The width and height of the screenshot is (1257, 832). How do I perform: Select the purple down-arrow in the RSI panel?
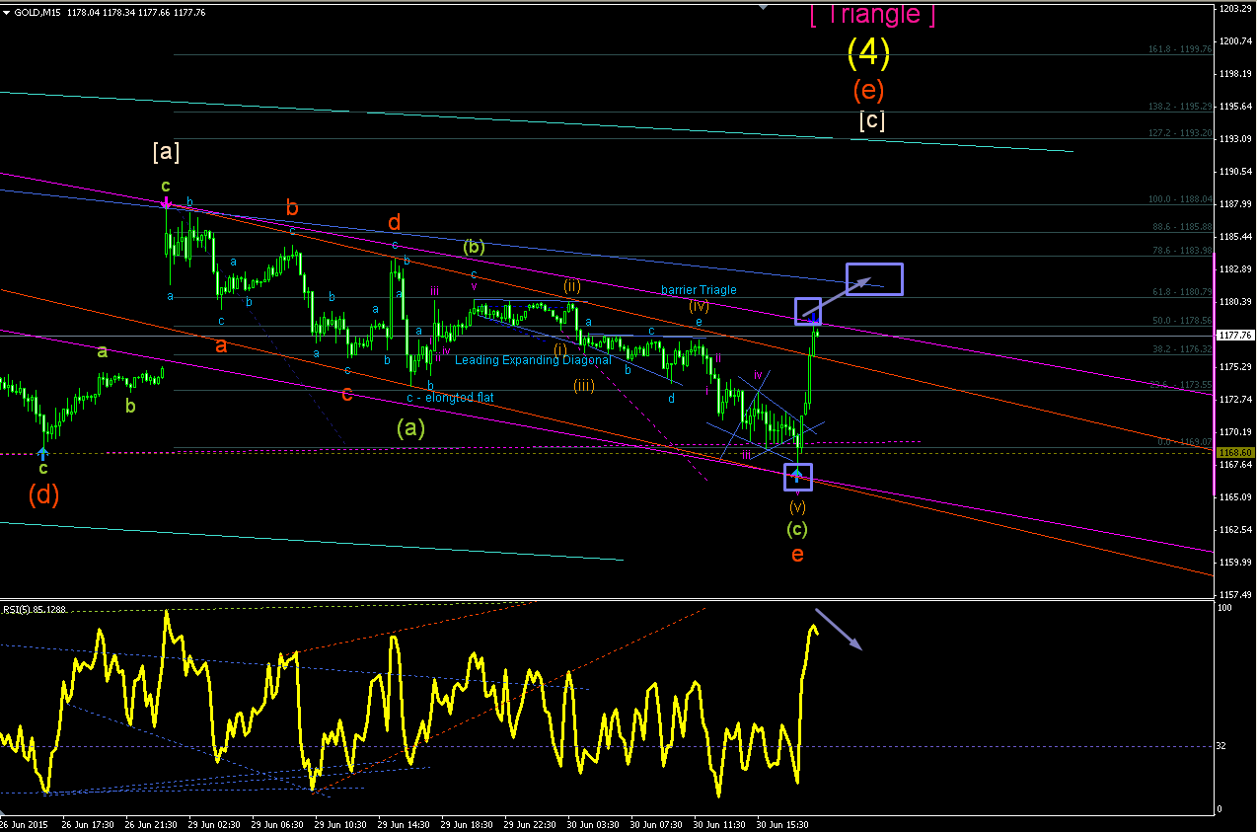point(839,630)
